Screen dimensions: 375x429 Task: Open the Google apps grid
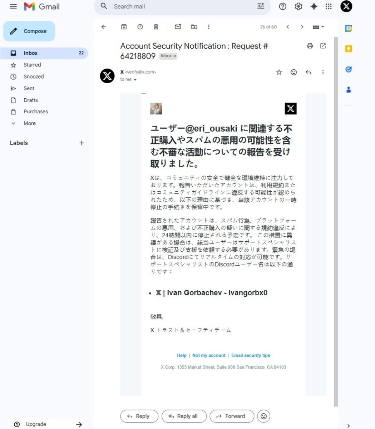coord(329,6)
